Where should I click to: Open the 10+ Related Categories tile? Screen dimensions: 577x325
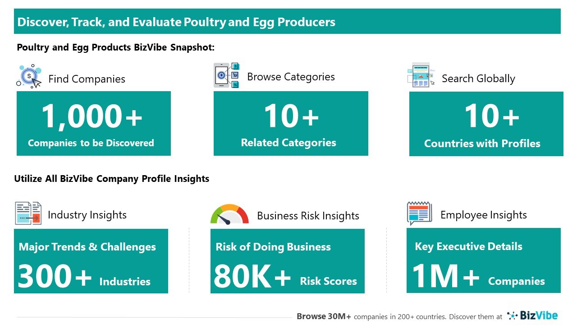(x=291, y=123)
